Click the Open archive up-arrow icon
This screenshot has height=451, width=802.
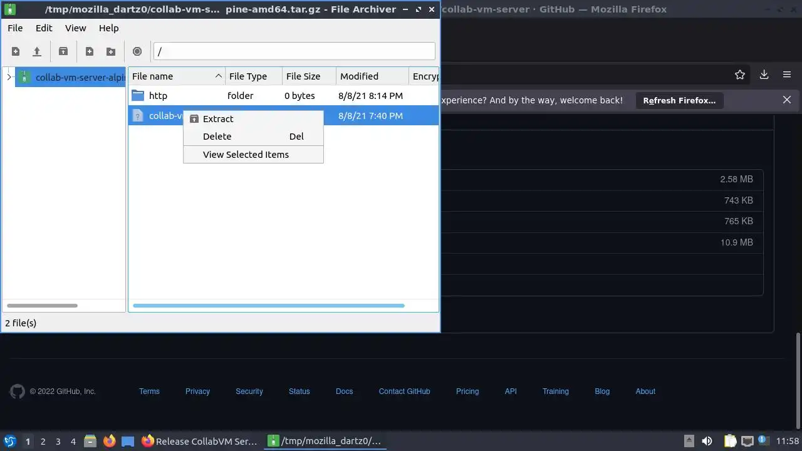[37, 51]
